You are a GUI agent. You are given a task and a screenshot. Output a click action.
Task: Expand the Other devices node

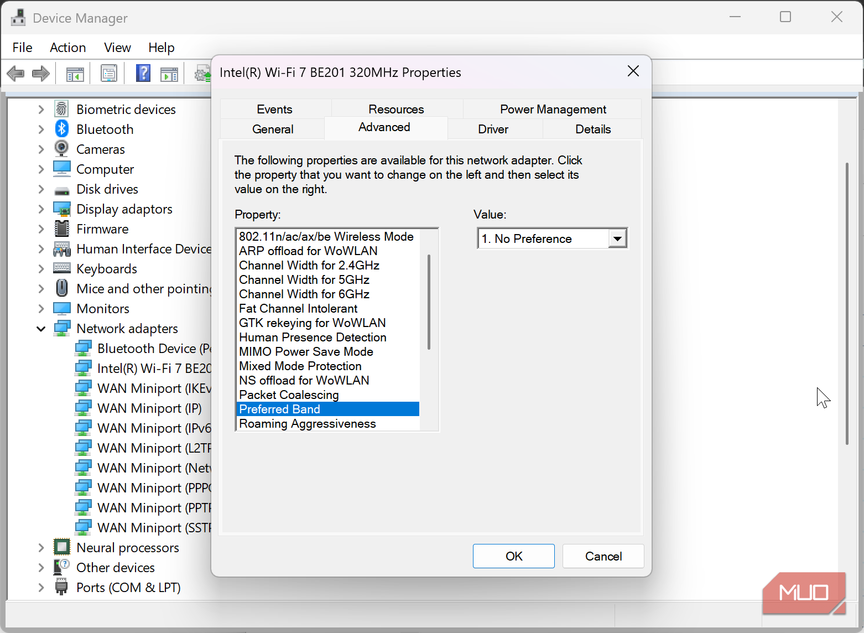tap(41, 568)
